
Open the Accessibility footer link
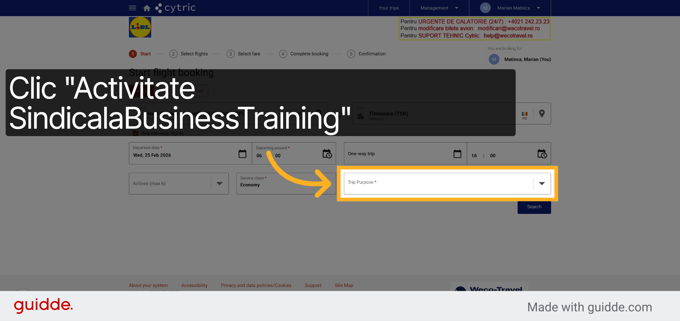(x=194, y=285)
